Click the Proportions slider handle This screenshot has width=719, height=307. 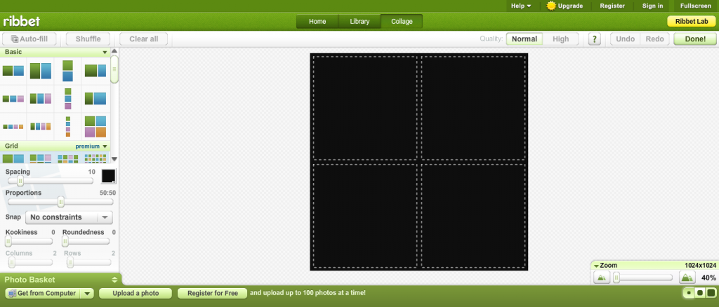60,202
